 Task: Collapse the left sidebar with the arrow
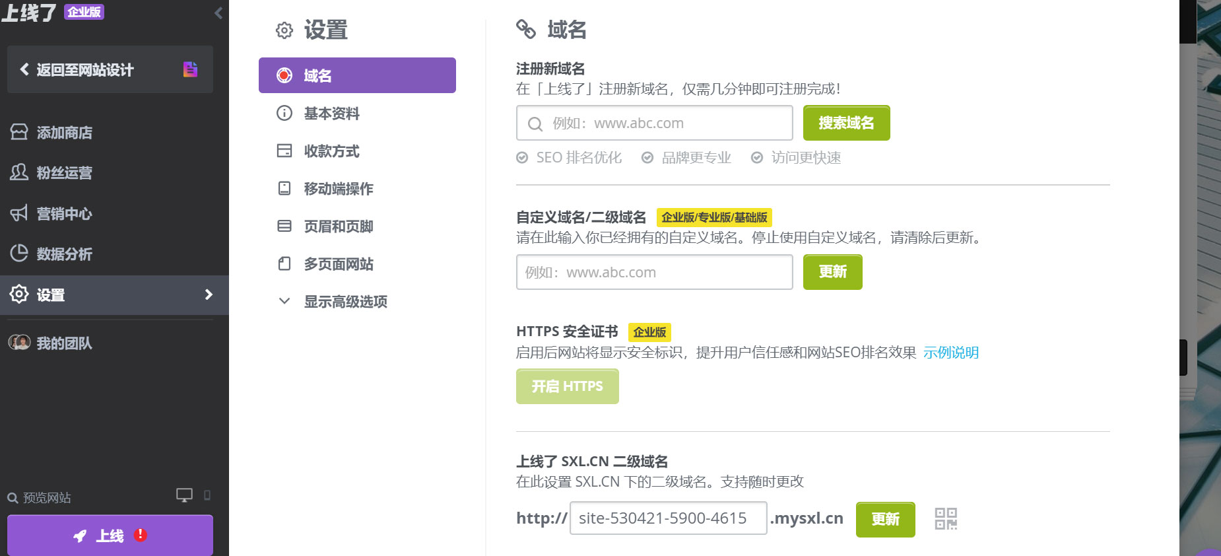[218, 13]
